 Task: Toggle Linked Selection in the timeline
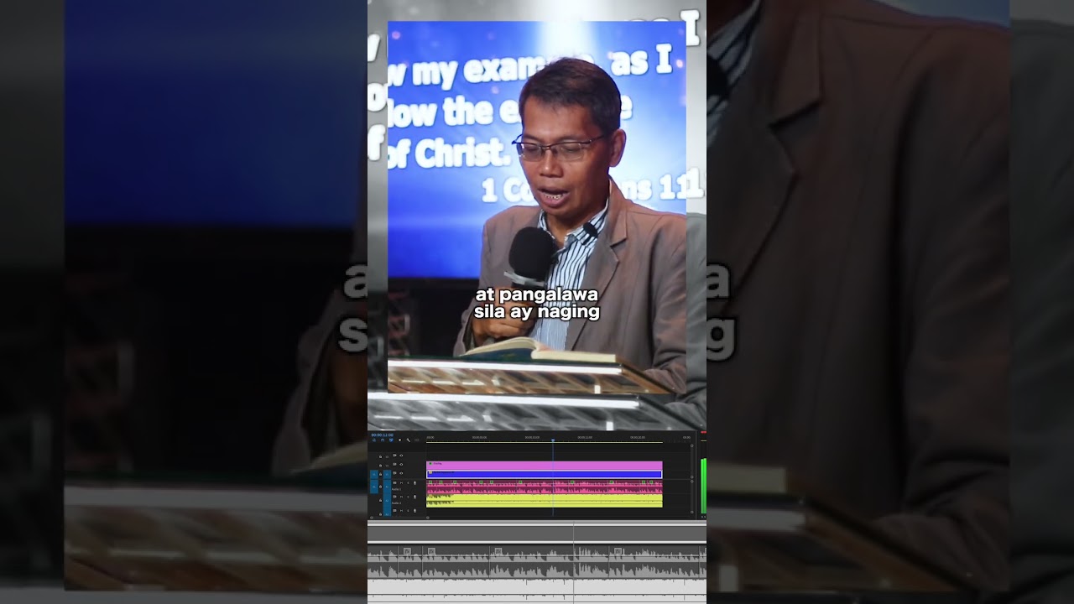click(x=389, y=440)
